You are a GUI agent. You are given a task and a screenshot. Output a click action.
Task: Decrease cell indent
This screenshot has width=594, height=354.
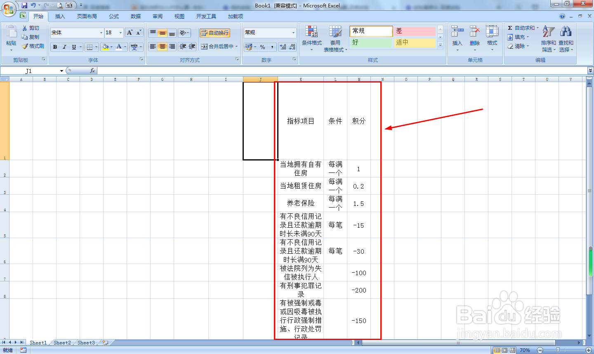(183, 47)
